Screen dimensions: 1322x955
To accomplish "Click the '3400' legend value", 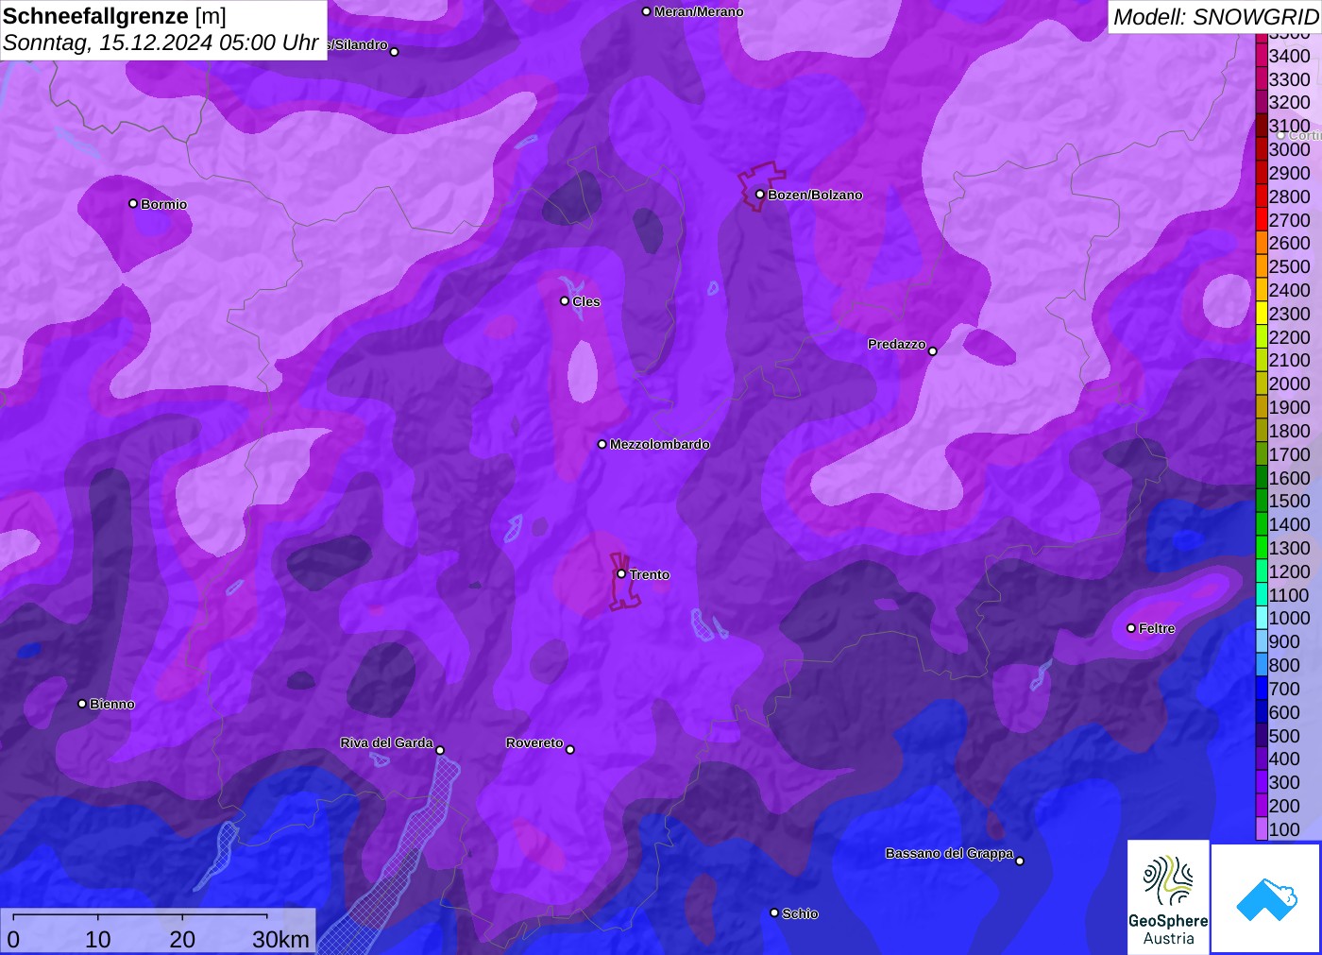I will (1290, 56).
